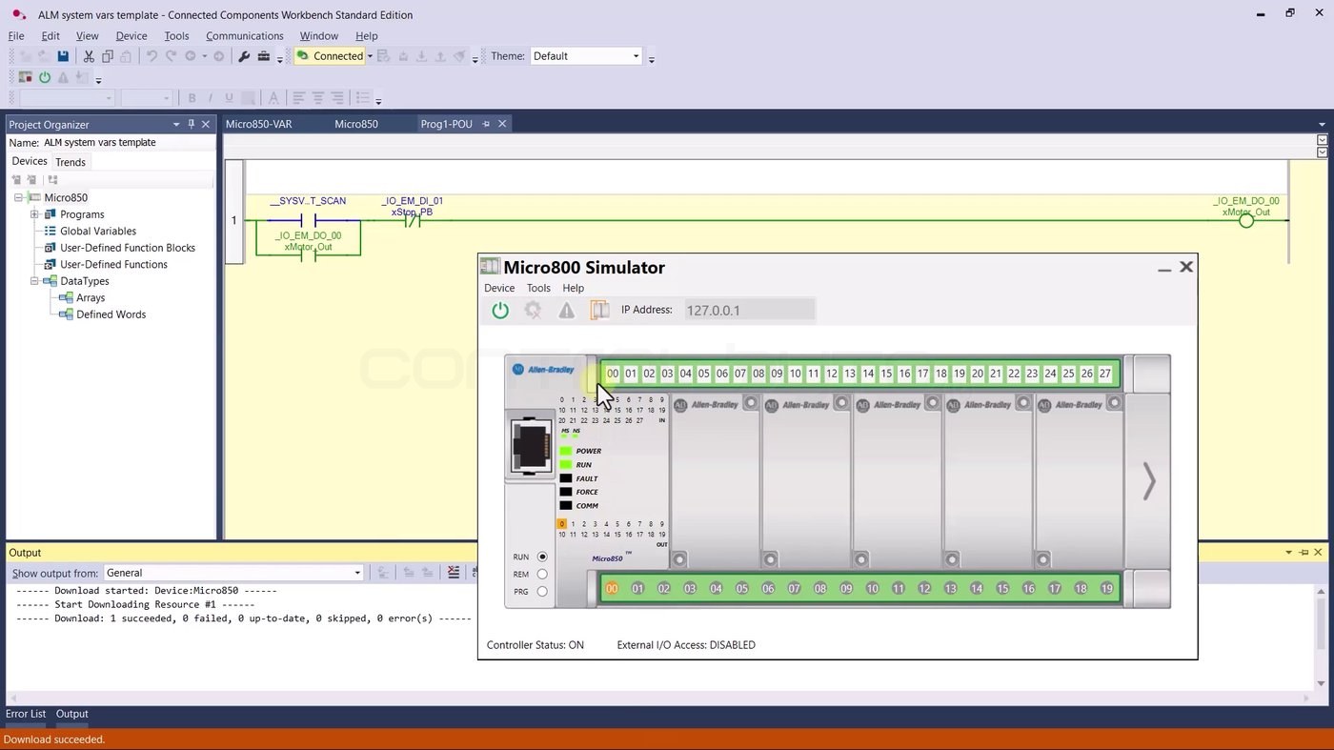
Task: Click the project Name field
Action: coord(128,143)
